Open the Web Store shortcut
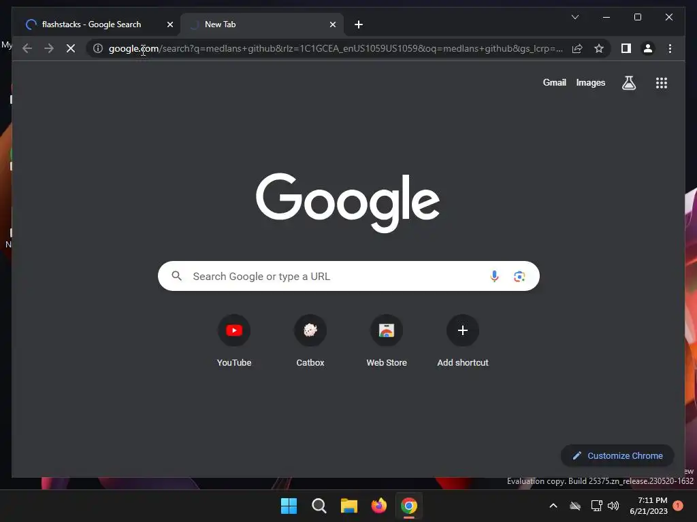 click(387, 341)
